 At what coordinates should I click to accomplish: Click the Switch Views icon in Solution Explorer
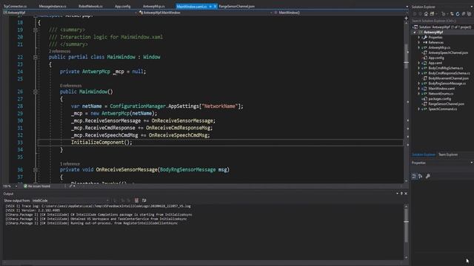click(x=432, y=14)
